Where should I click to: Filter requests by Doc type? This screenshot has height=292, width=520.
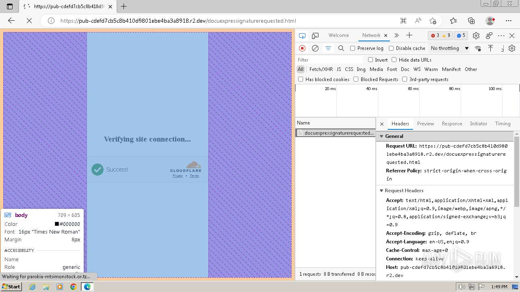click(x=405, y=69)
